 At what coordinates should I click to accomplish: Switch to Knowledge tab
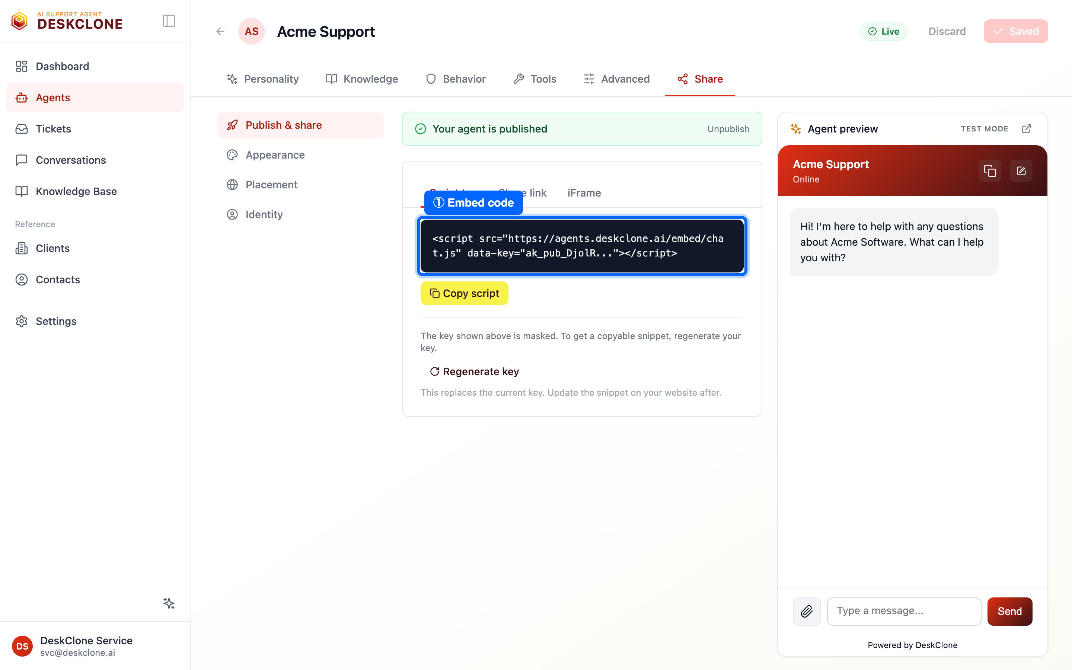coord(362,79)
